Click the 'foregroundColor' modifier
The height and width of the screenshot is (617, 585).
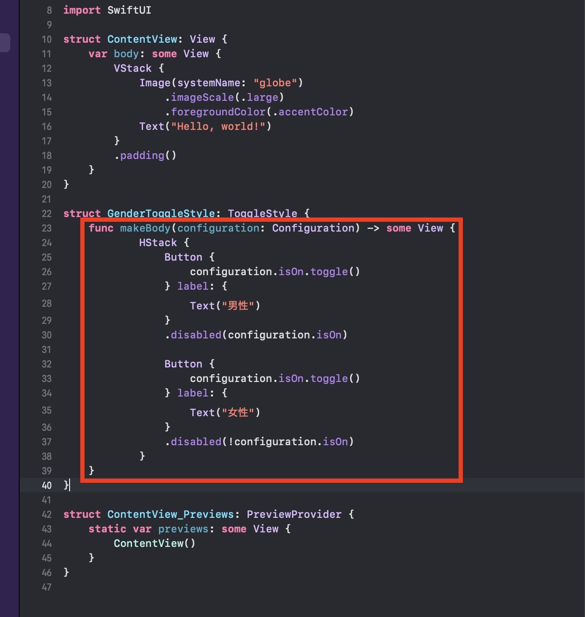coord(218,112)
